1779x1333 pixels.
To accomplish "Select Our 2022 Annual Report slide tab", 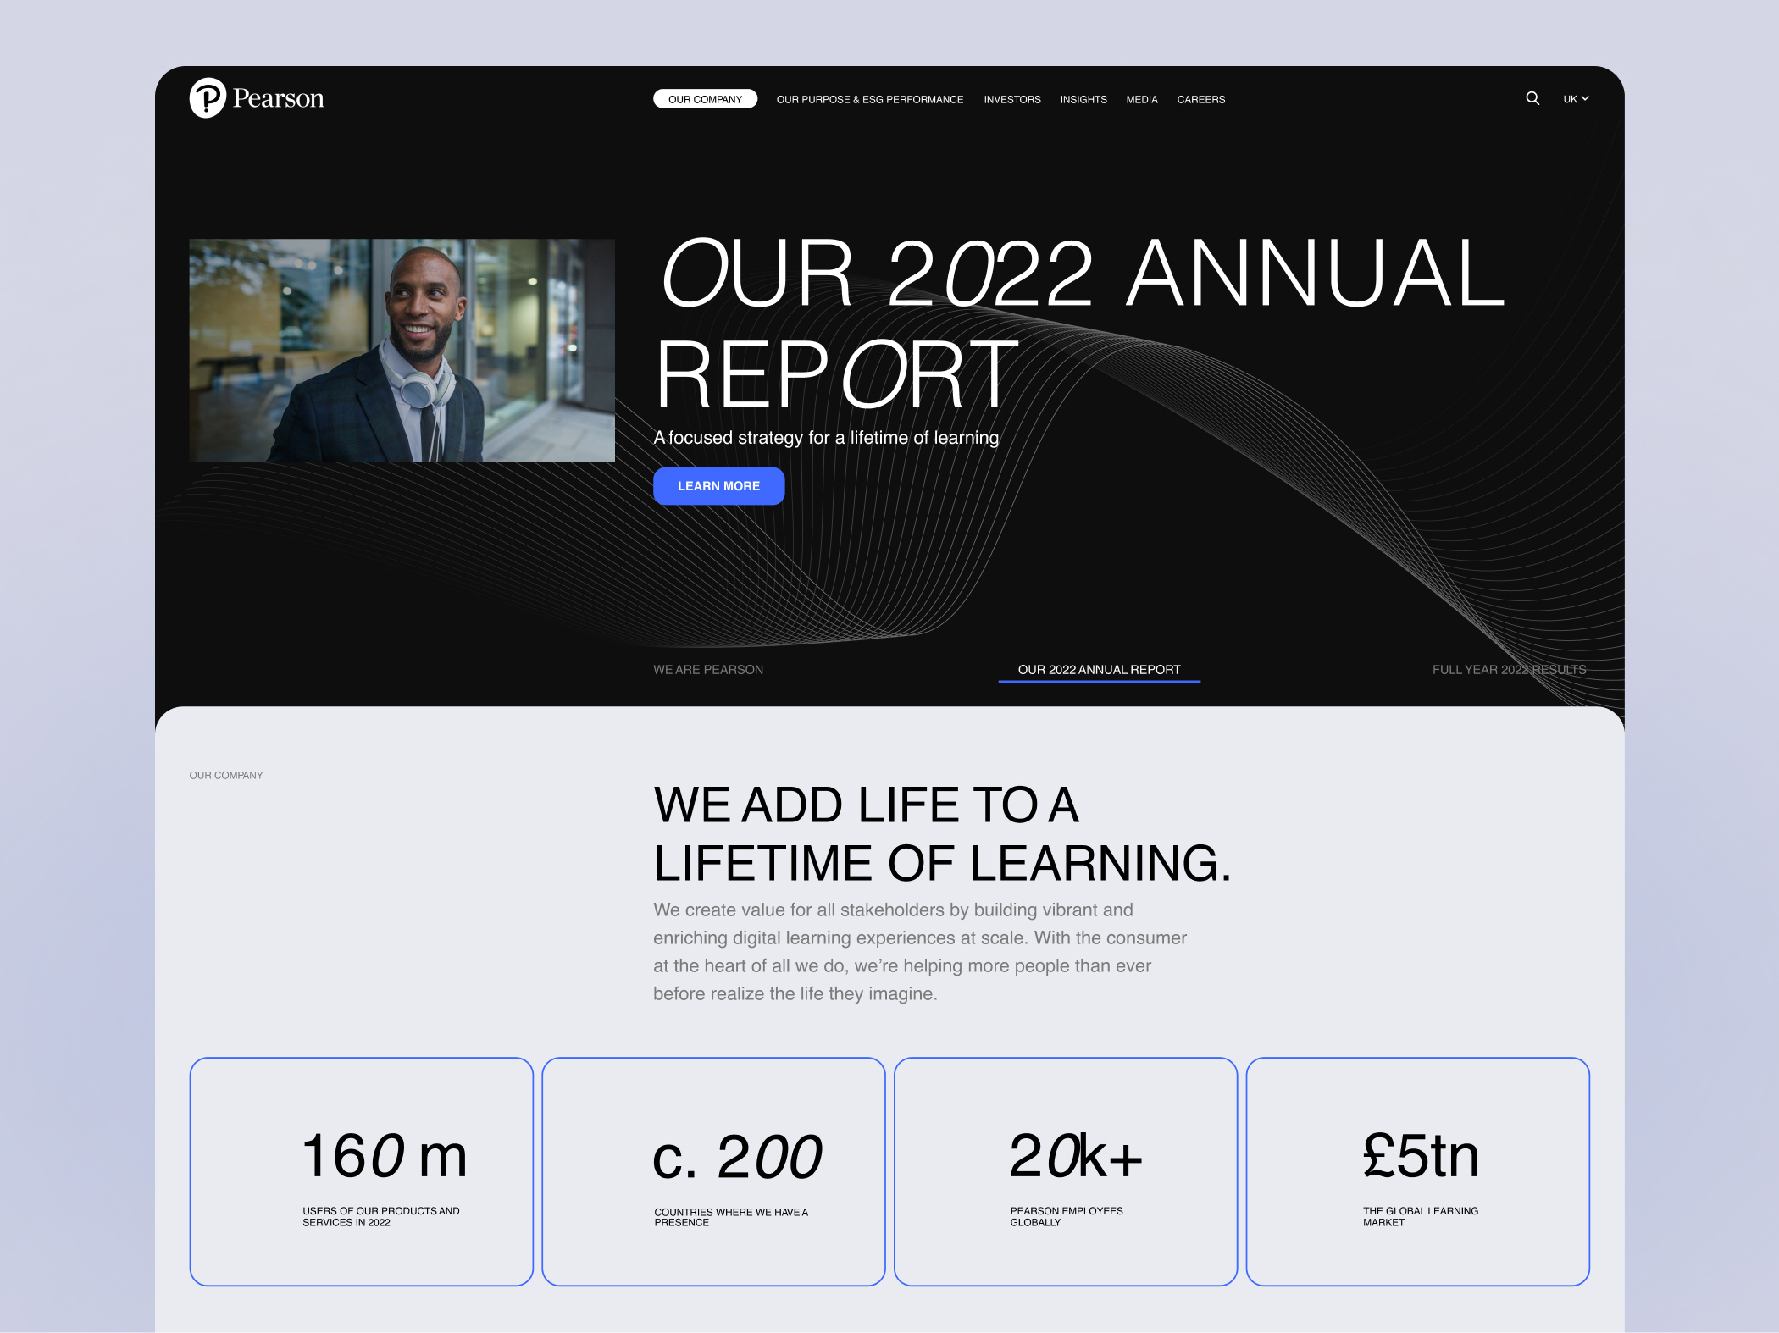I will [x=1099, y=670].
